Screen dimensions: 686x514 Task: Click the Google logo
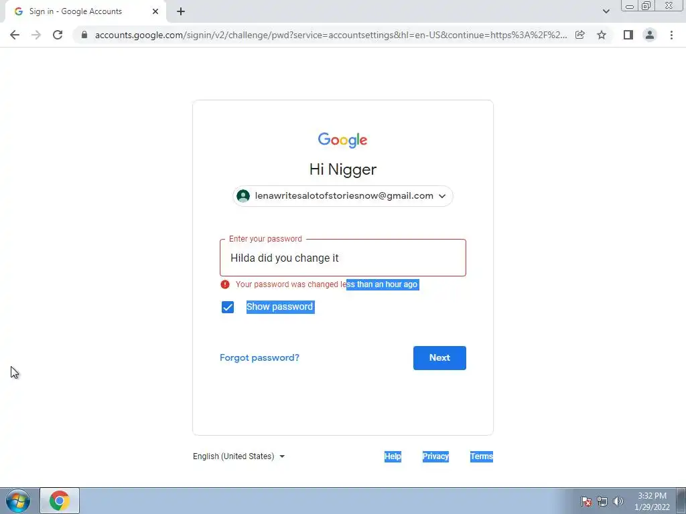[342, 140]
